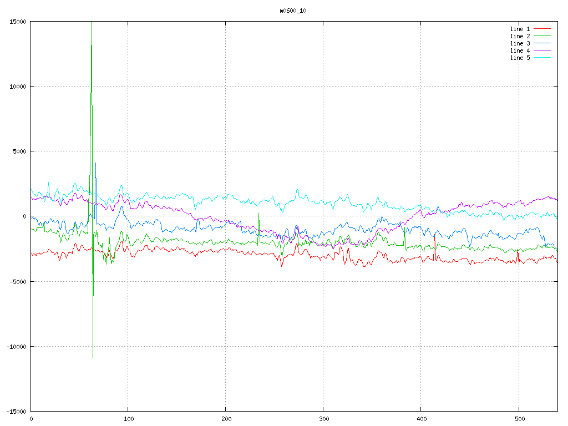
Task: Click the x-axis label 400
Action: [x=422, y=419]
